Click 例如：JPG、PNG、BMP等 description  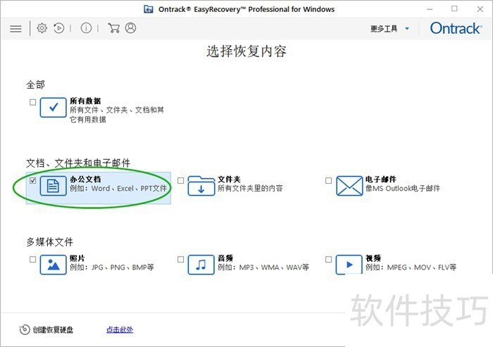tap(112, 267)
